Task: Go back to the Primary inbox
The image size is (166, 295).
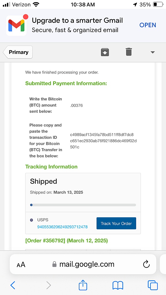Action: coord(18,52)
